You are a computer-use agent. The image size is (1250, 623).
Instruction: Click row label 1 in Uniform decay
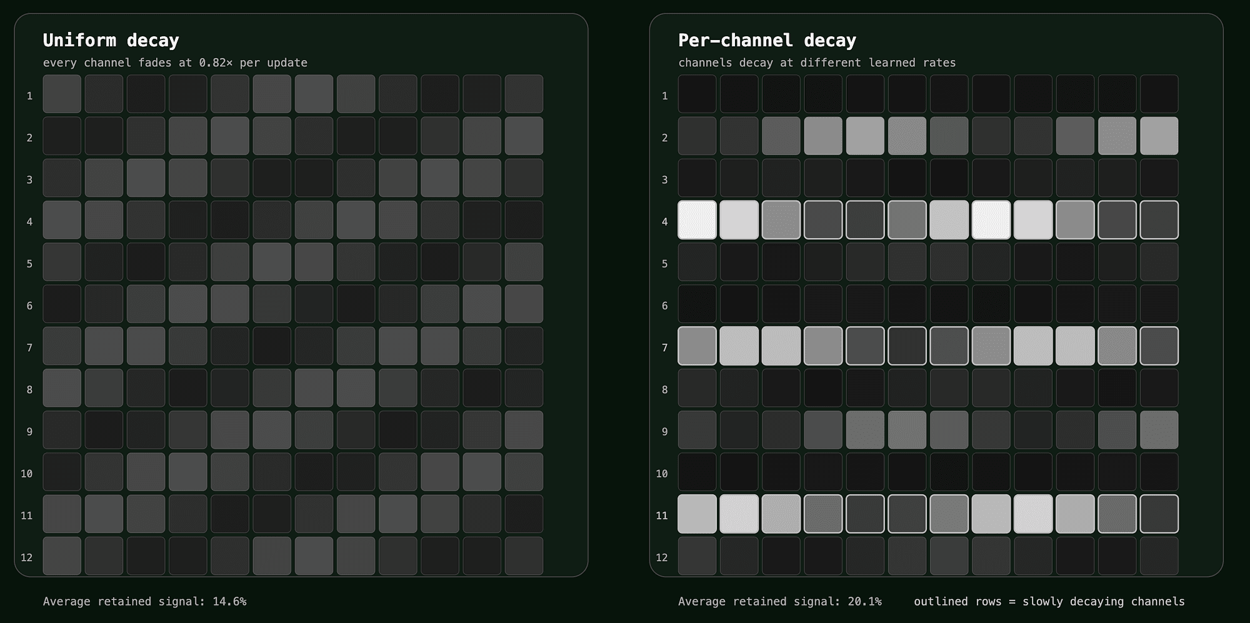[x=29, y=96]
